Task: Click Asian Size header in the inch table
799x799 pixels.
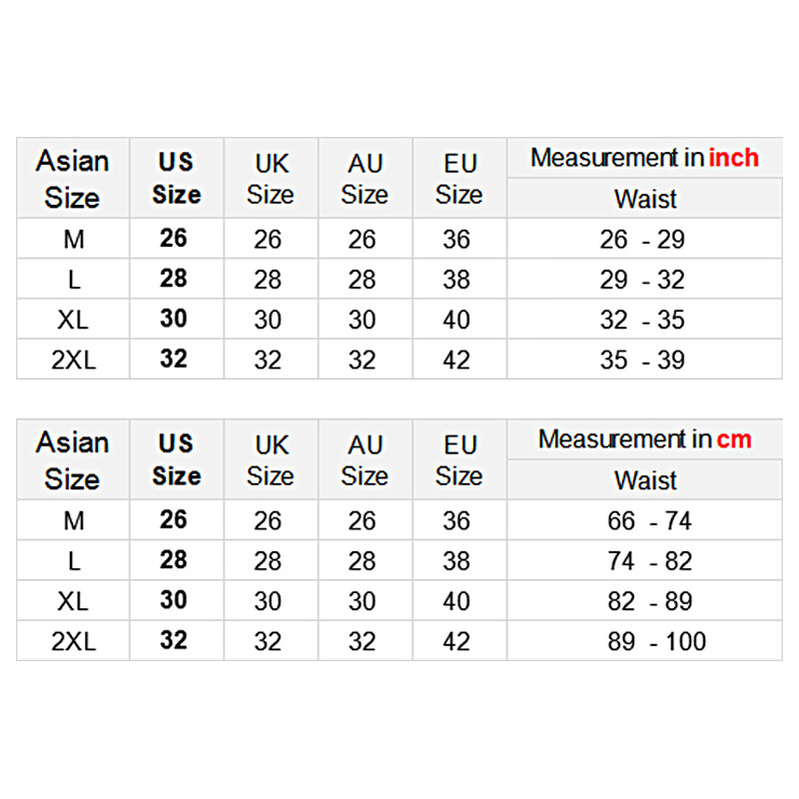Action: (x=73, y=179)
